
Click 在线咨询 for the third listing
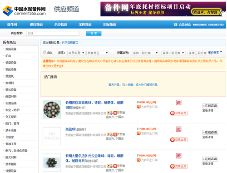[210, 159]
